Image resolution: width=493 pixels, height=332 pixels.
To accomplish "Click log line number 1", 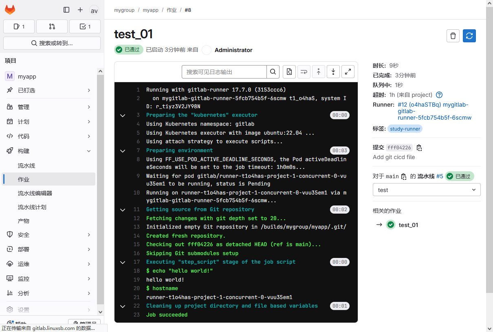I will click(x=138, y=90).
